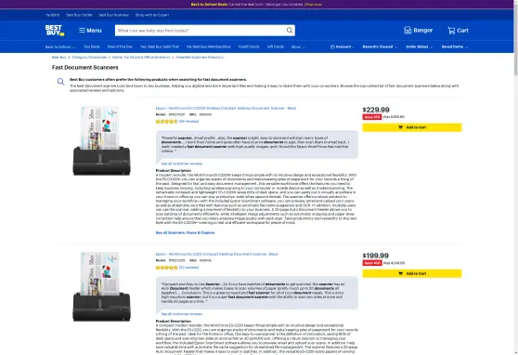
Task: Click star rating of ES-C220 scanner
Action: tap(166, 268)
